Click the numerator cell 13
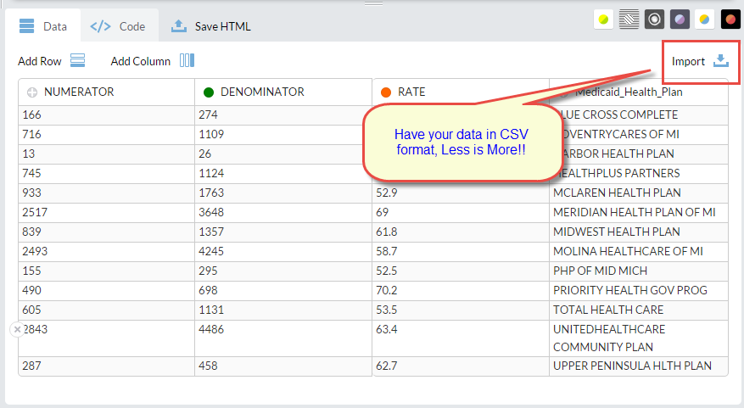The image size is (744, 408). [107, 154]
